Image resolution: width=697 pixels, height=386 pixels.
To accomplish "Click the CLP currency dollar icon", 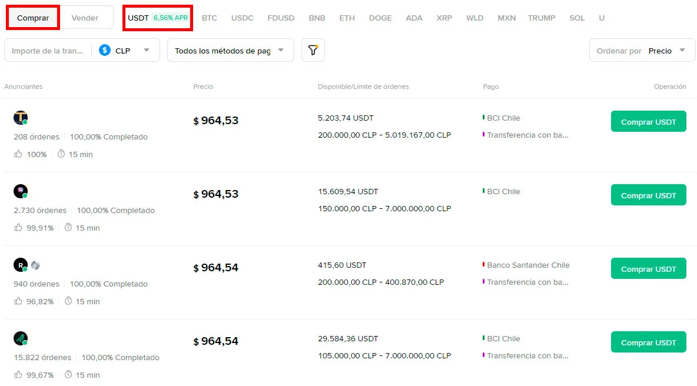I will [104, 50].
